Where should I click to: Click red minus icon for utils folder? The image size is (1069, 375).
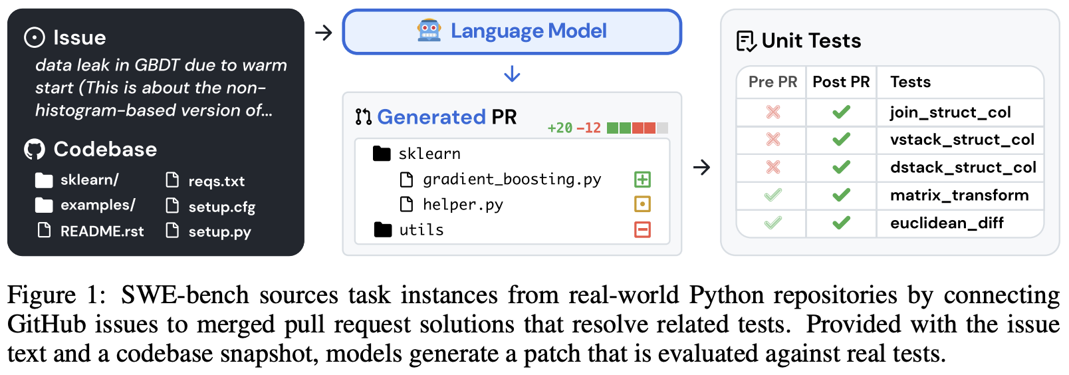[642, 230]
